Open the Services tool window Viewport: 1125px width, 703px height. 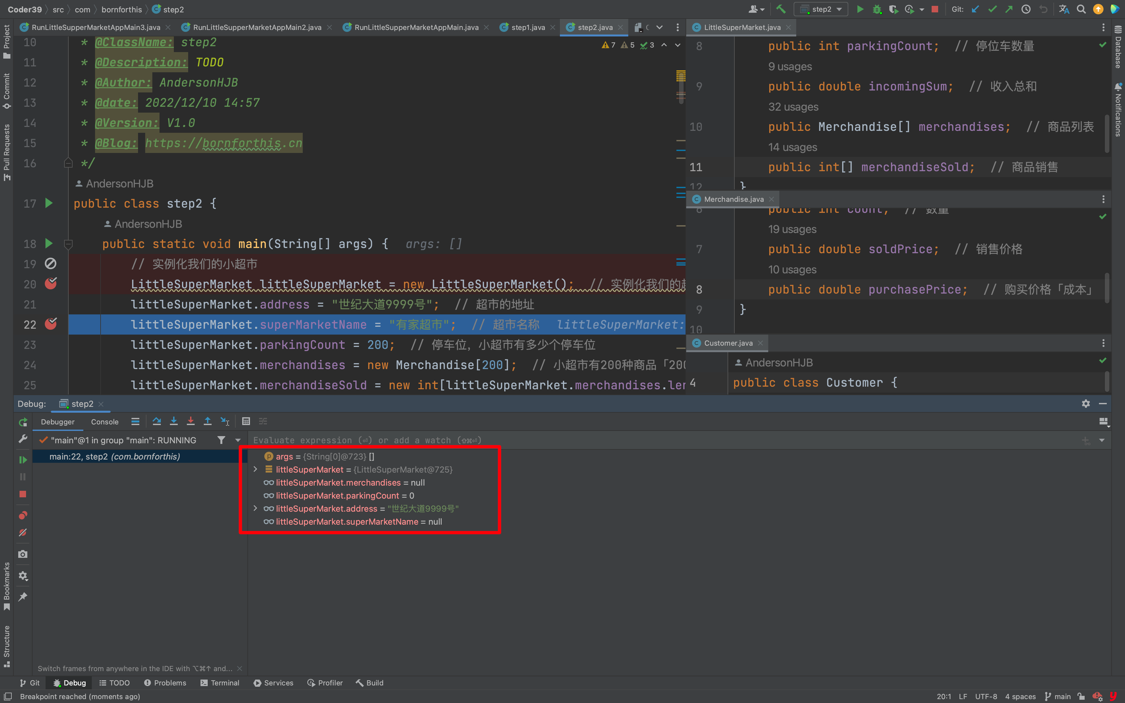pos(273,682)
